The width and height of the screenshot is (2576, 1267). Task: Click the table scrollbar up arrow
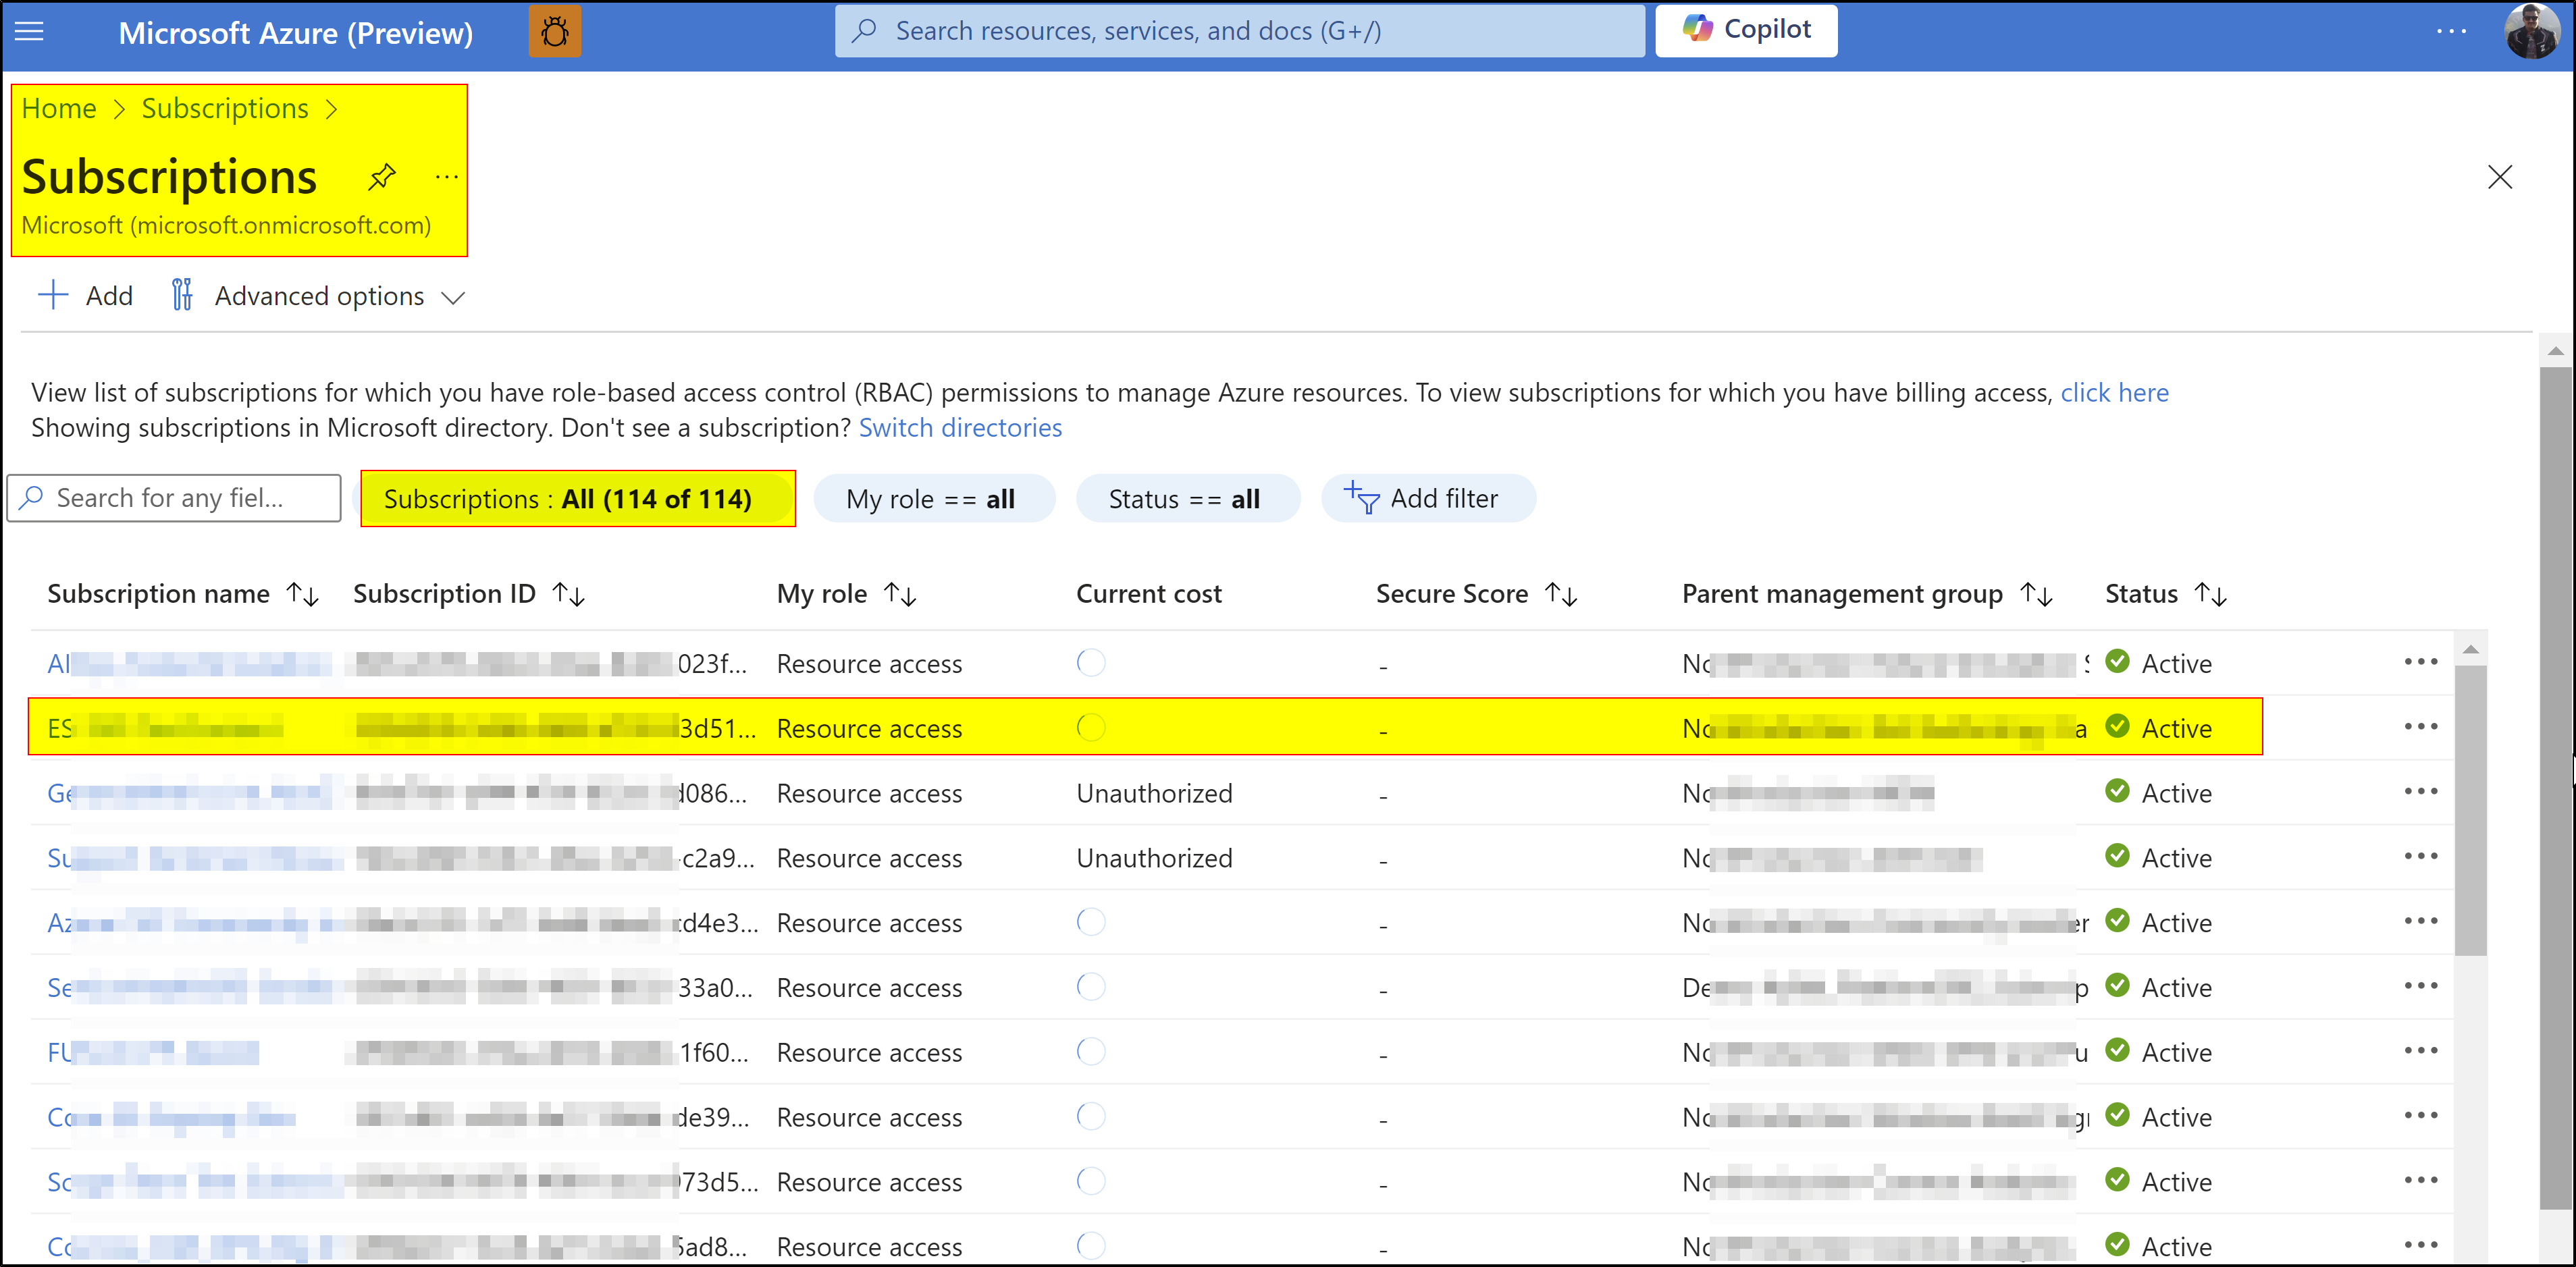point(2470,650)
